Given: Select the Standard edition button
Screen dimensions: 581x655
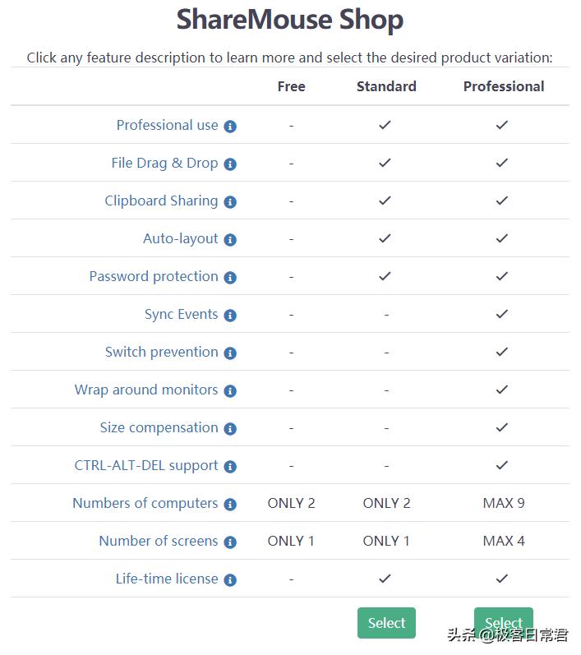Looking at the screenshot, I should (386, 623).
